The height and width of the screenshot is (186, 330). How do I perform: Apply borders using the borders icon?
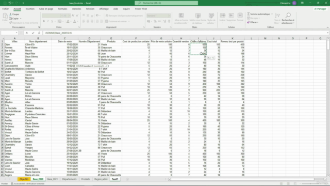click(x=60, y=21)
